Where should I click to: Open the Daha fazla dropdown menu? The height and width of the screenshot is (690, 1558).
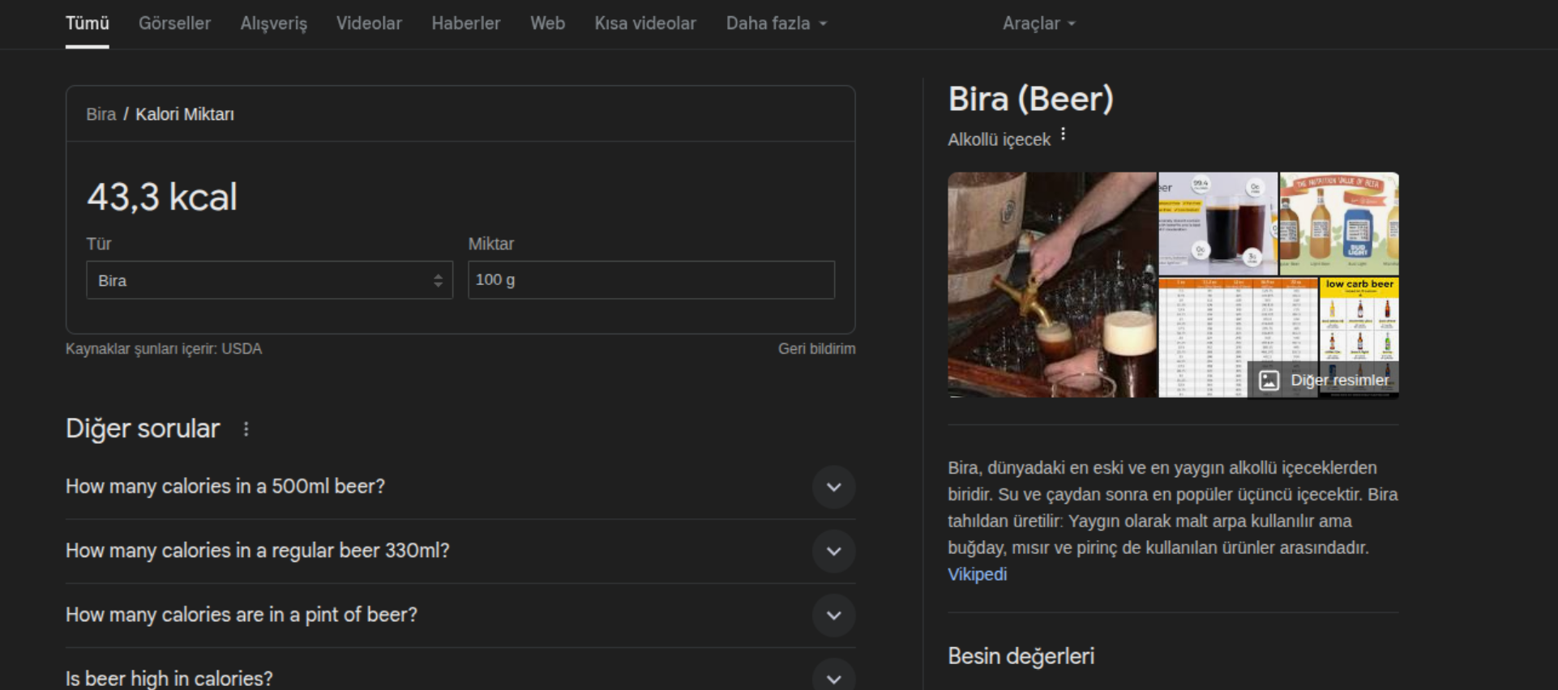[x=776, y=23]
